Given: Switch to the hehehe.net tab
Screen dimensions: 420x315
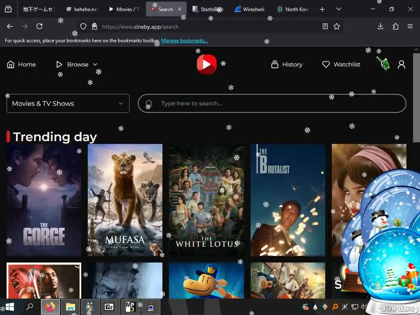Looking at the screenshot, I should pos(82,9).
